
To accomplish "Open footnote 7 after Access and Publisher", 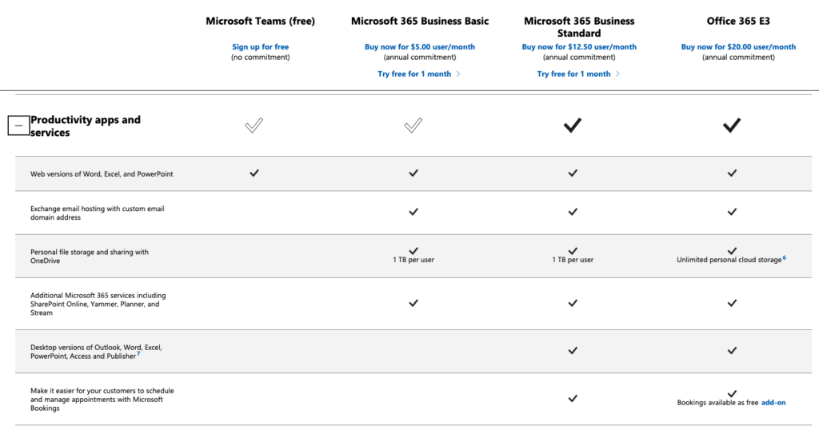I will [138, 353].
